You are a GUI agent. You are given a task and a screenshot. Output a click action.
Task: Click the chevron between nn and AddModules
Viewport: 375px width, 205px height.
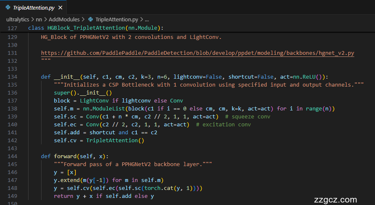pos(46,19)
